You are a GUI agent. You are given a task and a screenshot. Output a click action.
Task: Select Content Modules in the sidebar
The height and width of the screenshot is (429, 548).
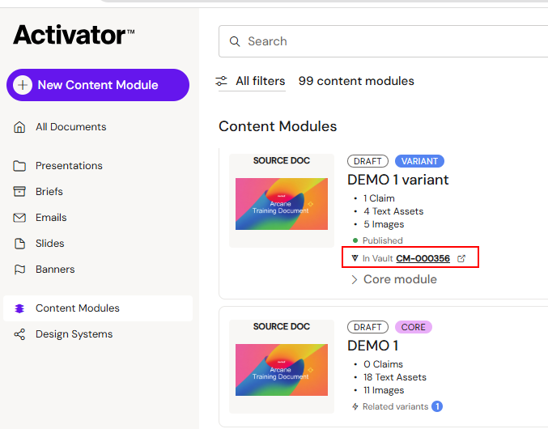pos(98,308)
